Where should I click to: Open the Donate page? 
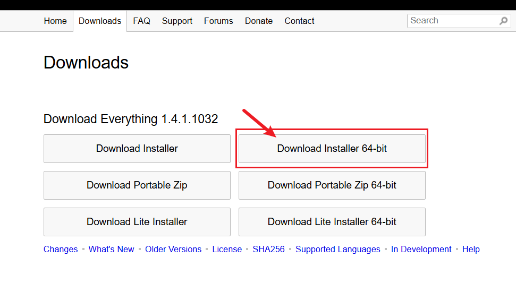point(259,21)
